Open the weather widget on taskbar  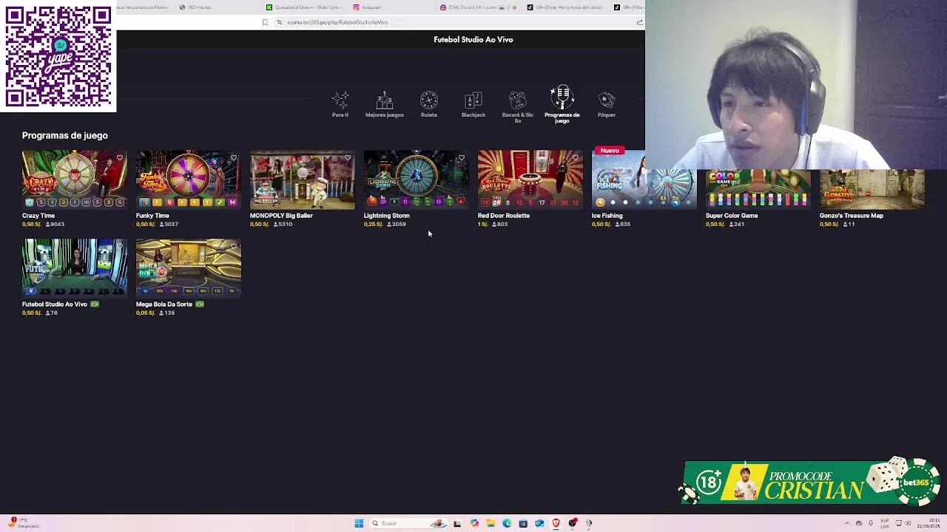[22, 523]
